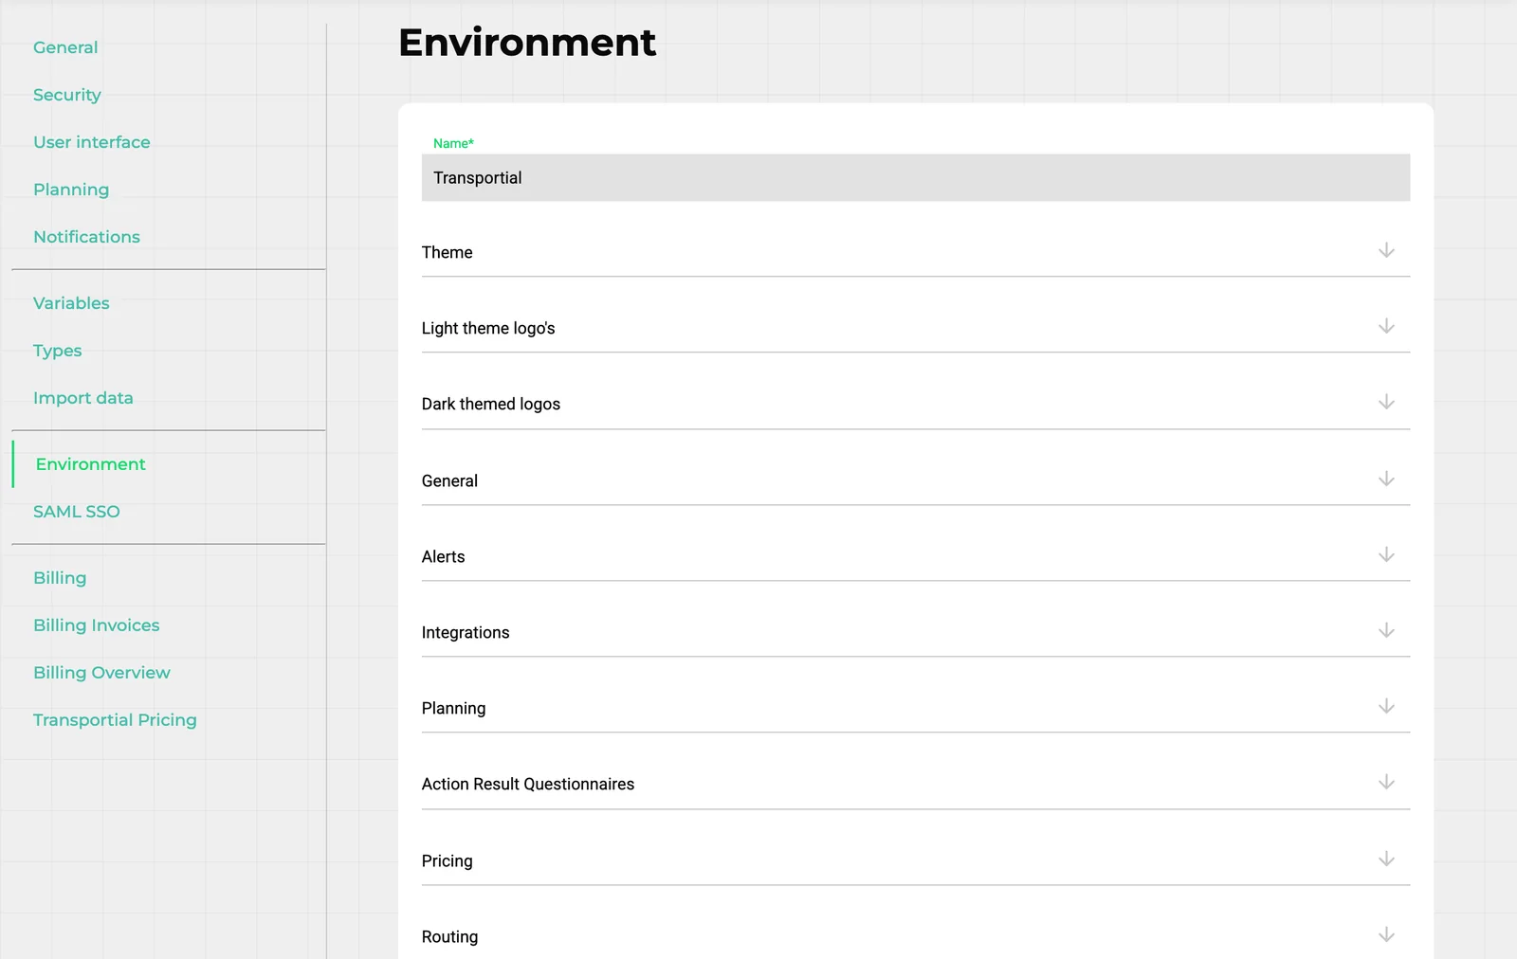Open Billing in sidebar

(x=60, y=578)
